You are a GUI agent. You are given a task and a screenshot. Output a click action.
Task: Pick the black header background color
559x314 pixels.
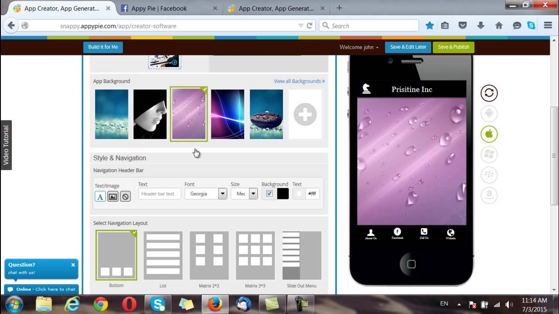pyautogui.click(x=283, y=194)
